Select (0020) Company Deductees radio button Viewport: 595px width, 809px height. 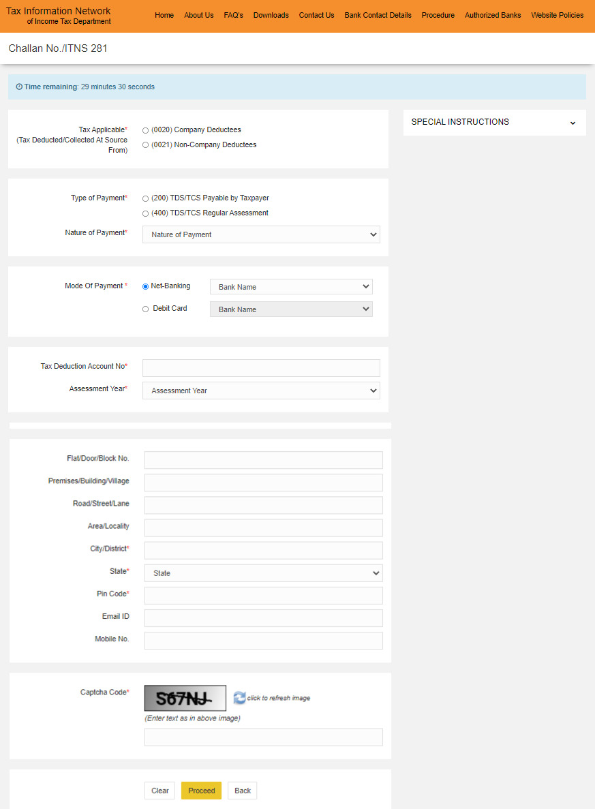click(144, 129)
